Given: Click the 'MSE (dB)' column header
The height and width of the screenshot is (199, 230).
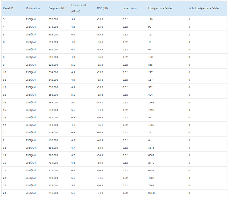Looking at the screenshot, I should (103, 8).
